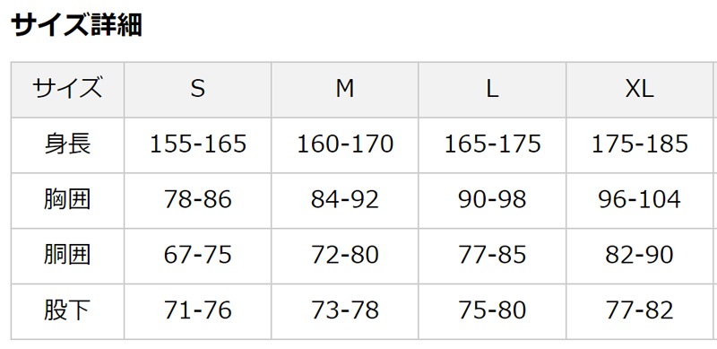Click the 71-76 inseam cell
The height and width of the screenshot is (349, 717).
point(197,311)
